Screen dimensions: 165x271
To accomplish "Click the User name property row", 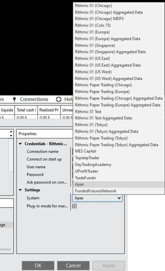I will click(x=36, y=167).
